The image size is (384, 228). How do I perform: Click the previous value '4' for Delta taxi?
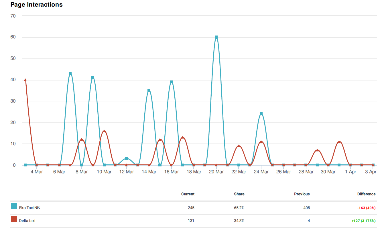coord(309,221)
